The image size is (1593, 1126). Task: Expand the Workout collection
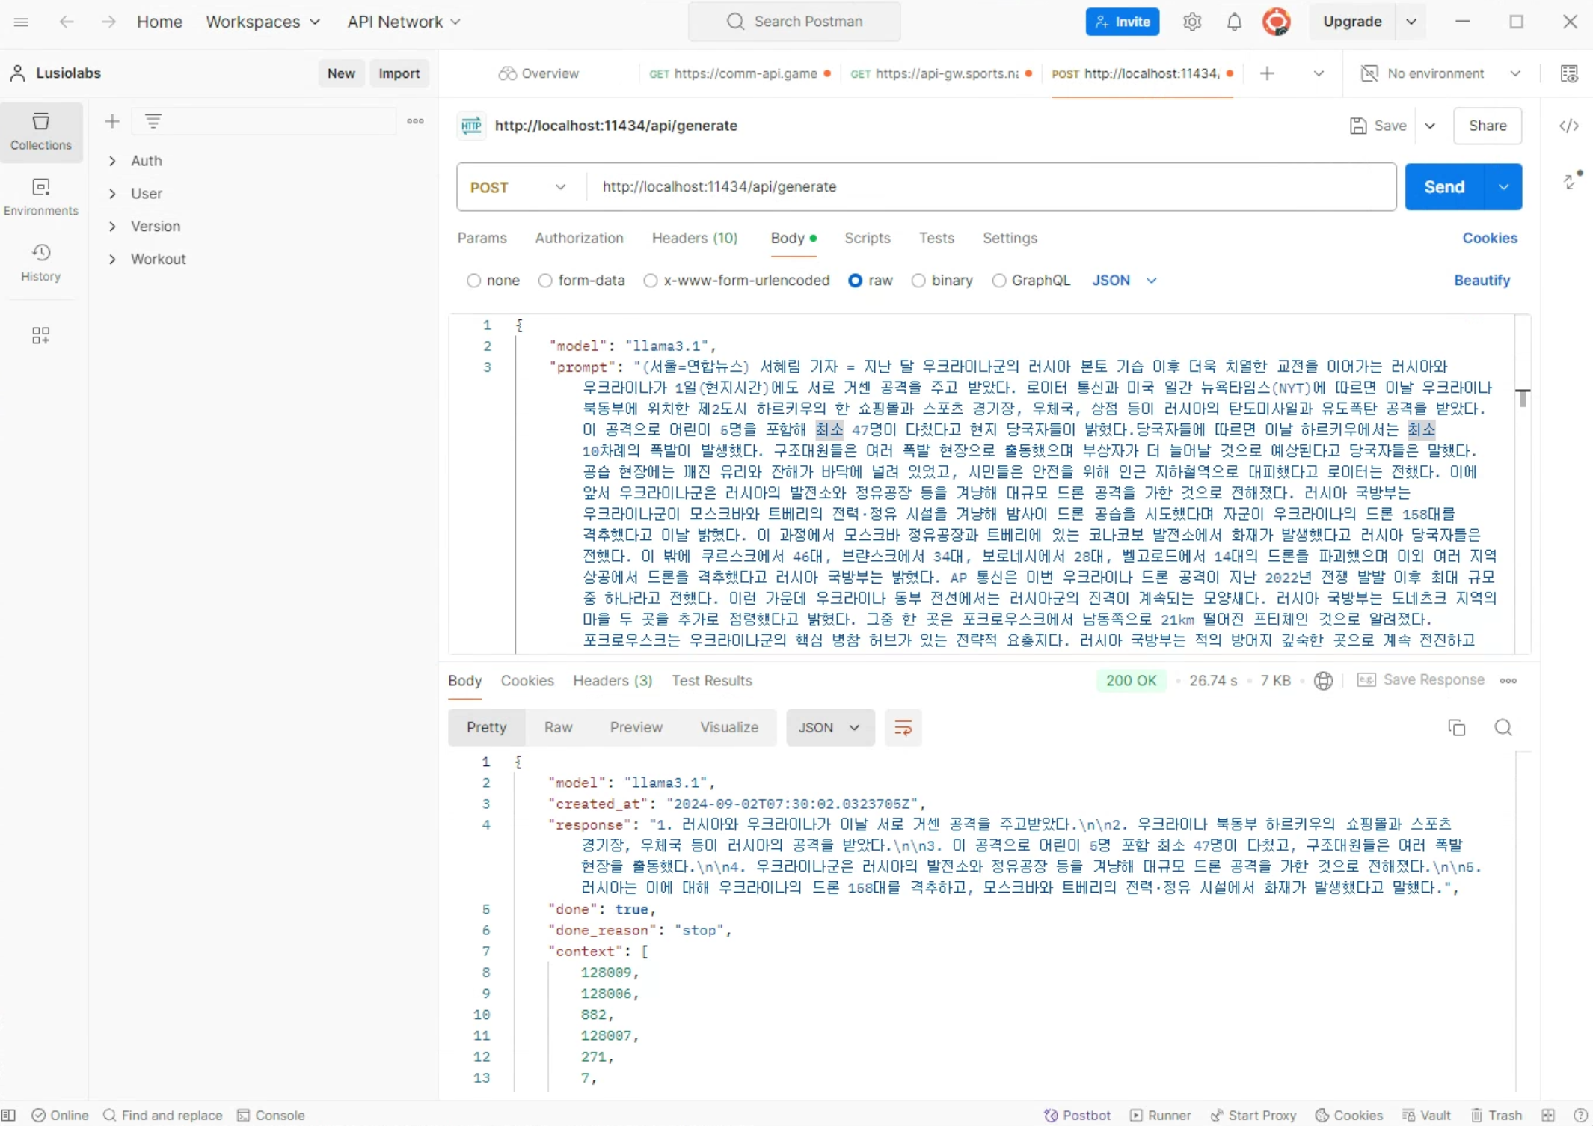click(112, 259)
